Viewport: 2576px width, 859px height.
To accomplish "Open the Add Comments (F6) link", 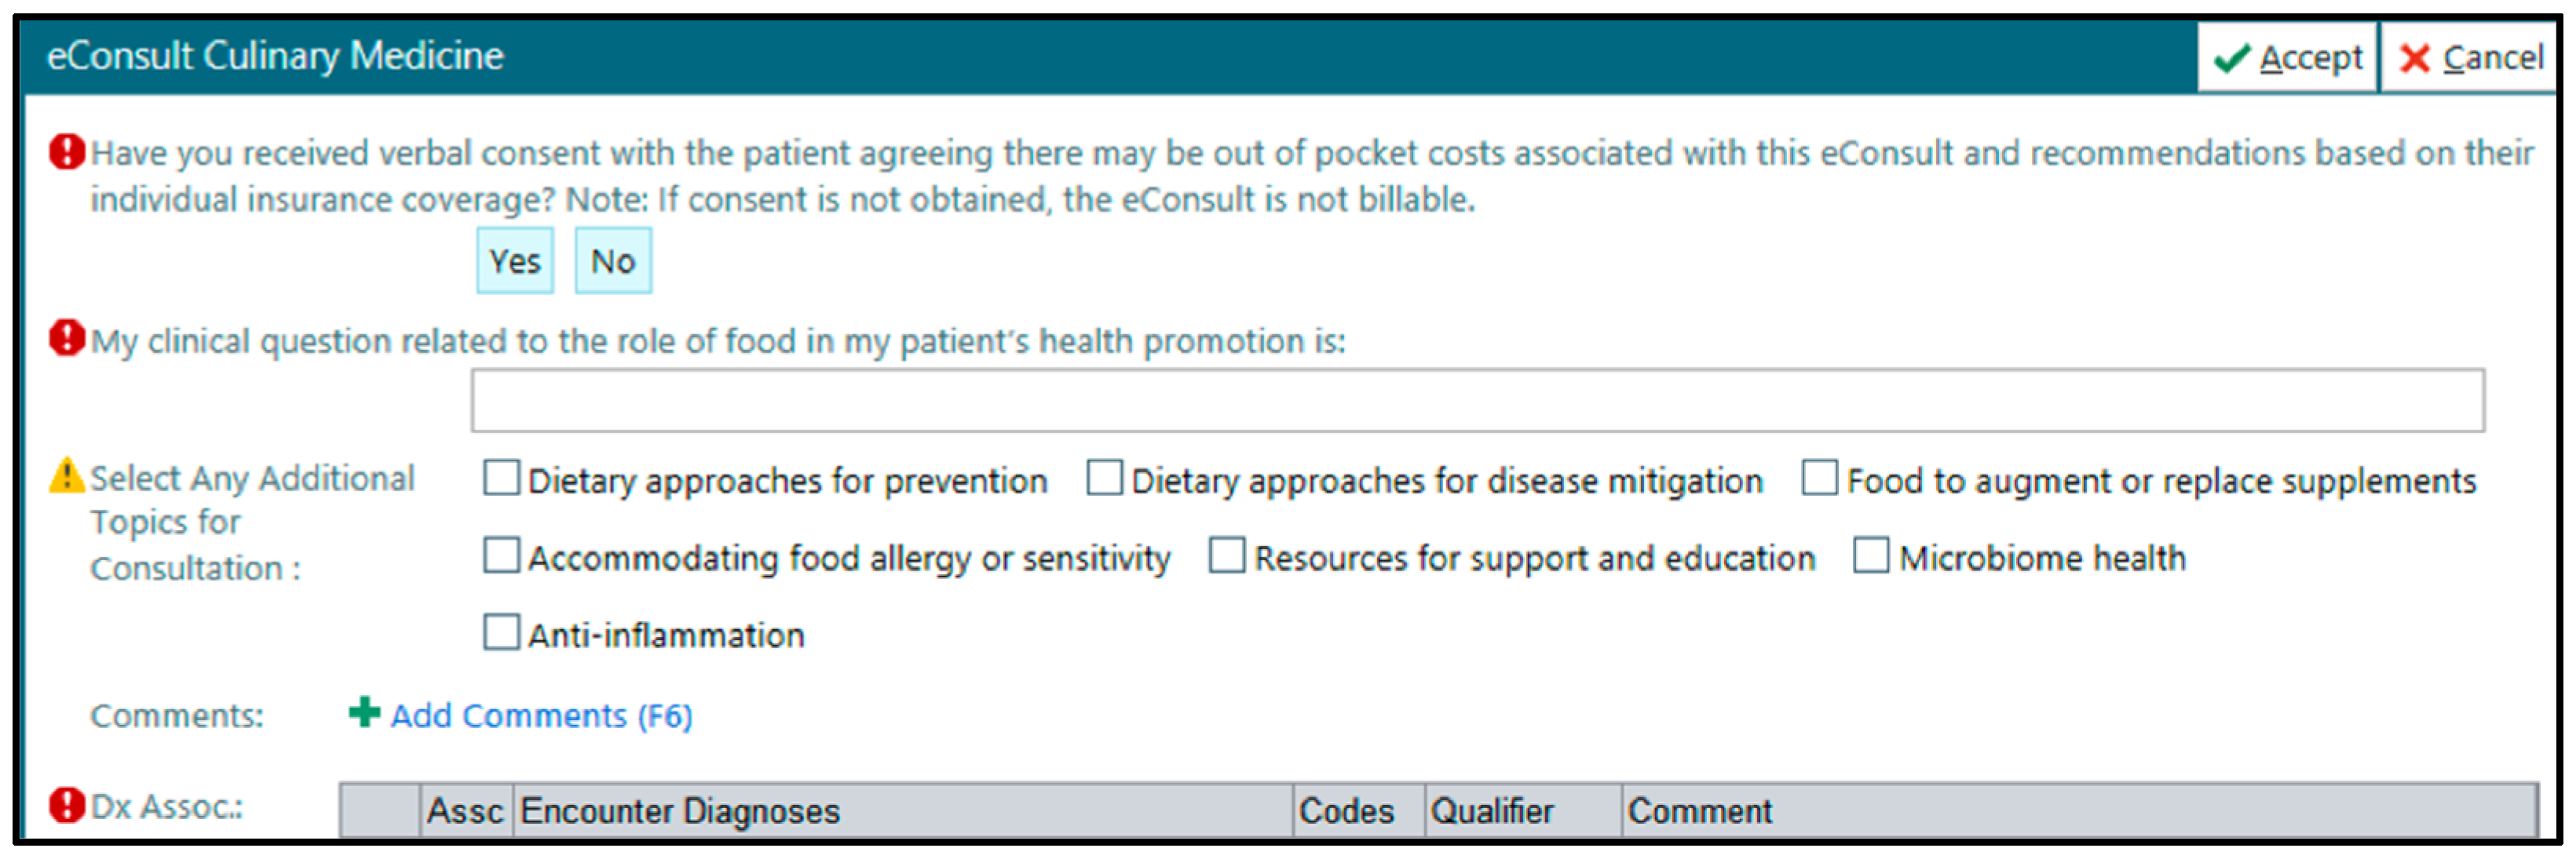I will point(541,715).
